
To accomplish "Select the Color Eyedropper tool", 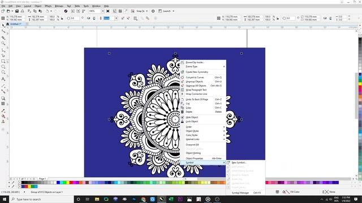I will coord(3,111).
